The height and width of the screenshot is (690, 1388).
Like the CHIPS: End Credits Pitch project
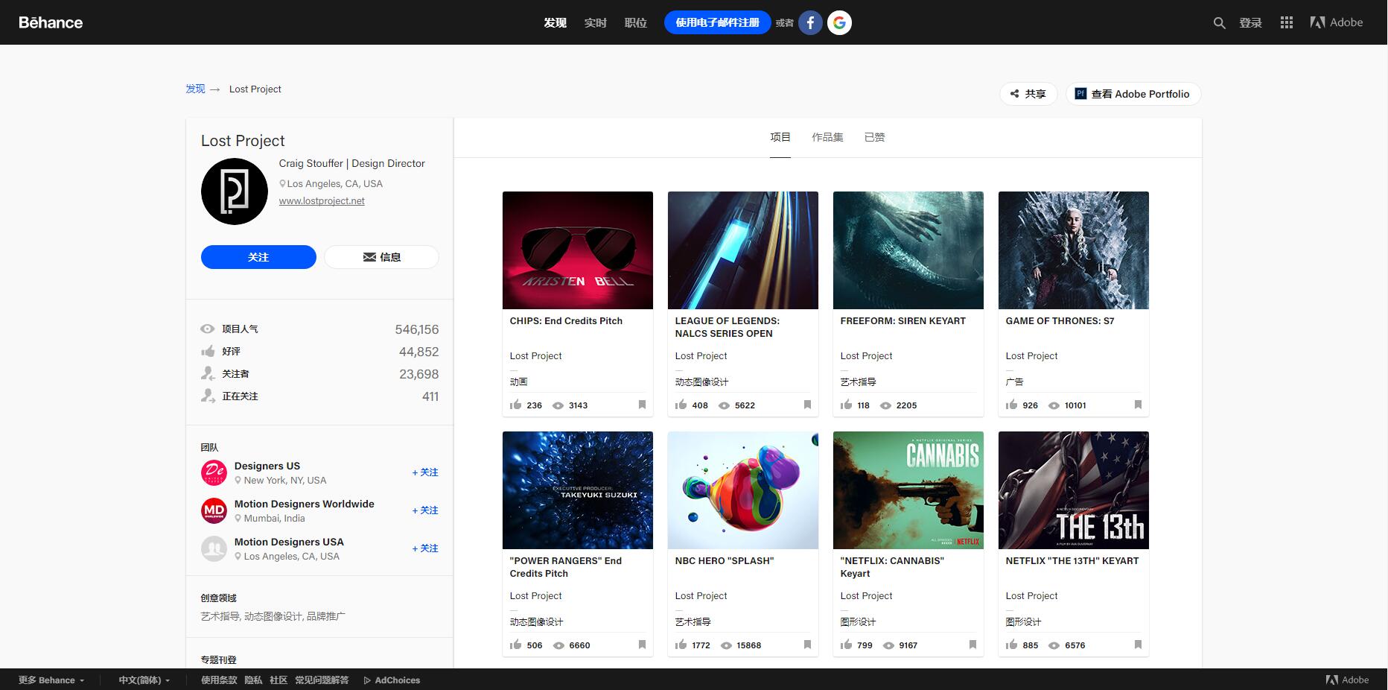pyautogui.click(x=516, y=405)
